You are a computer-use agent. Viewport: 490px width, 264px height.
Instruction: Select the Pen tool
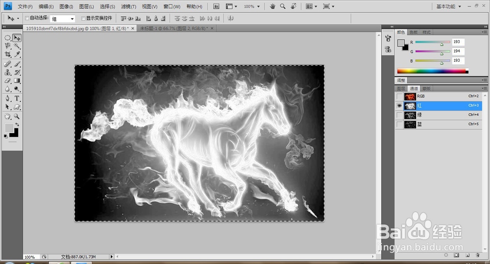7,98
